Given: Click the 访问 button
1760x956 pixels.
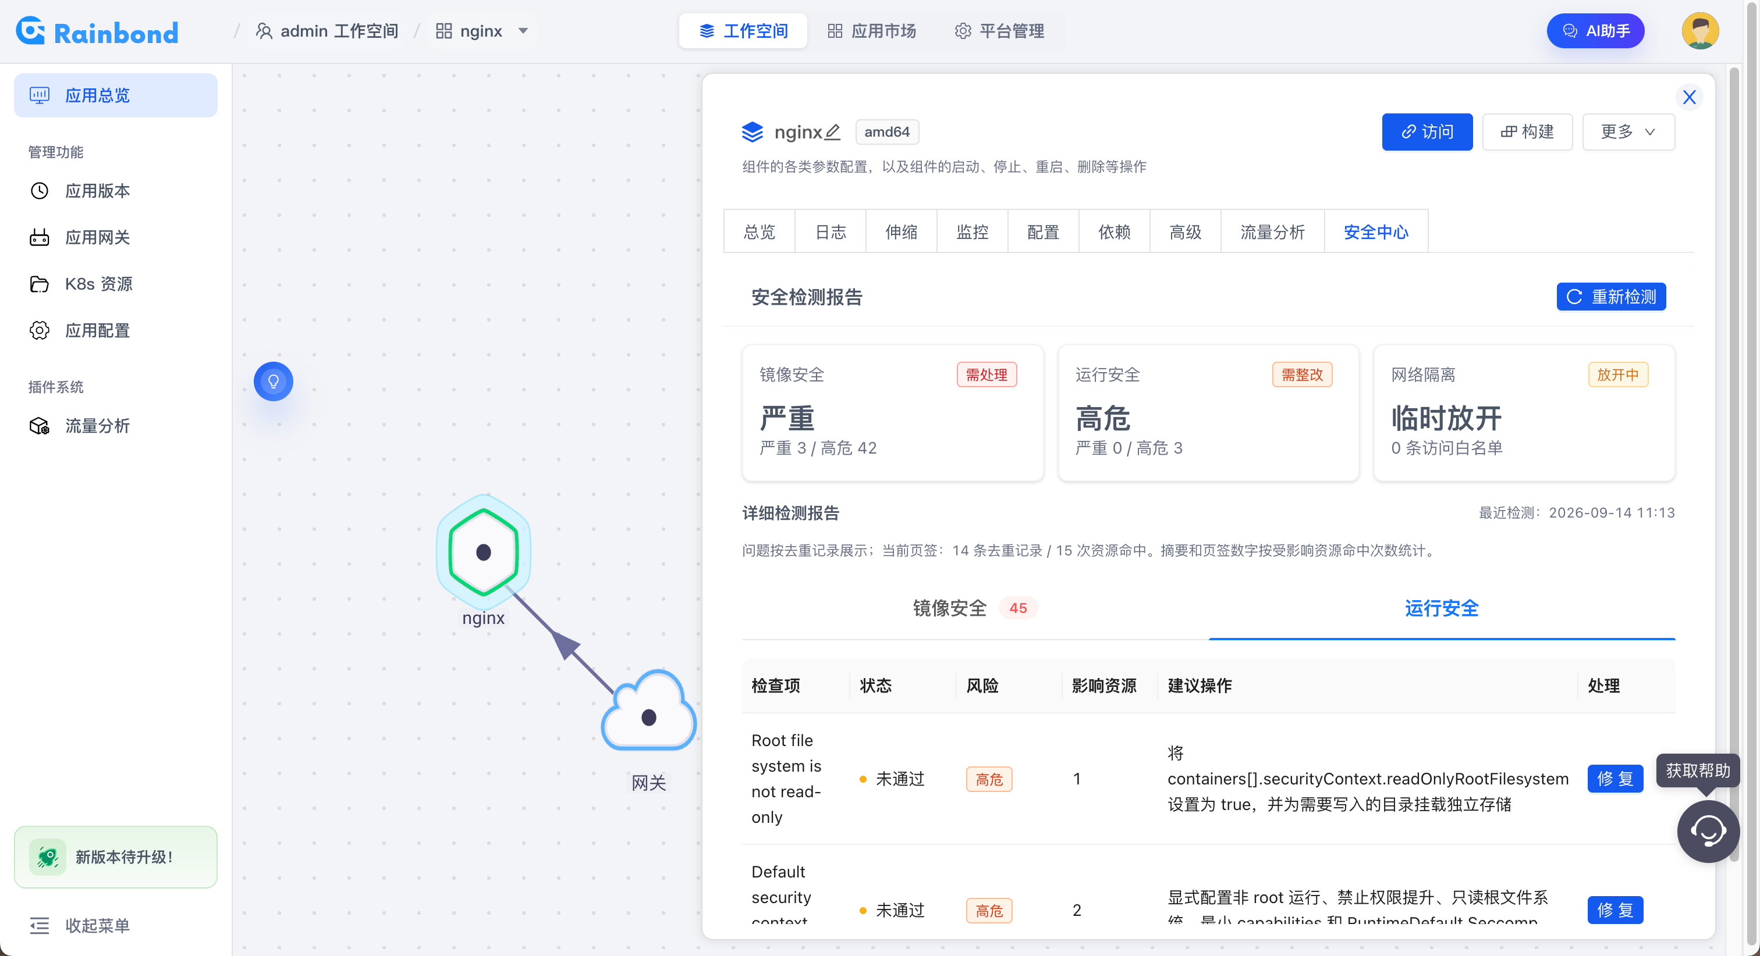Looking at the screenshot, I should click(1427, 132).
